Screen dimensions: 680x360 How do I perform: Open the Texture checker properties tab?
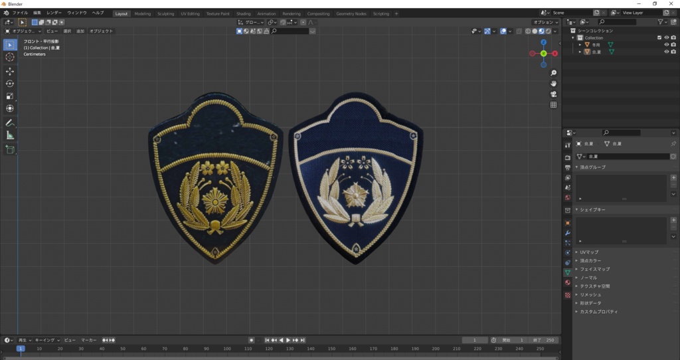pos(567,295)
